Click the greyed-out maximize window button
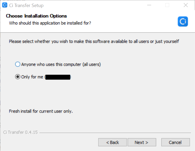Image resolution: width=195 pixels, height=151 pixels. point(167,5)
